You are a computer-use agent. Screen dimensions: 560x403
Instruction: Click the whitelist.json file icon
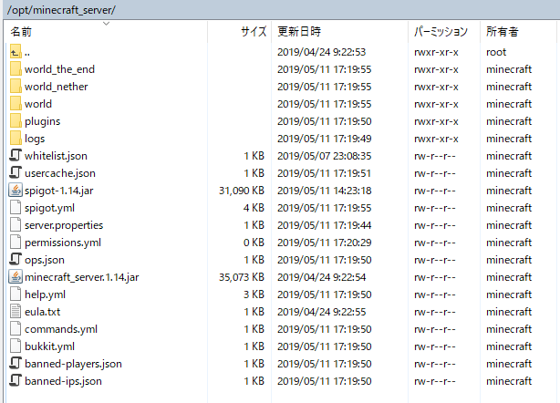[15, 156]
